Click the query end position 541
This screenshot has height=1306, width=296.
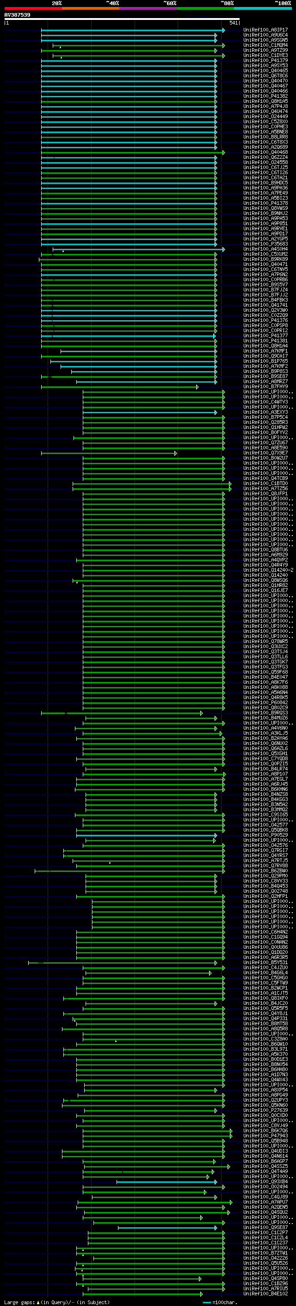(x=233, y=23)
